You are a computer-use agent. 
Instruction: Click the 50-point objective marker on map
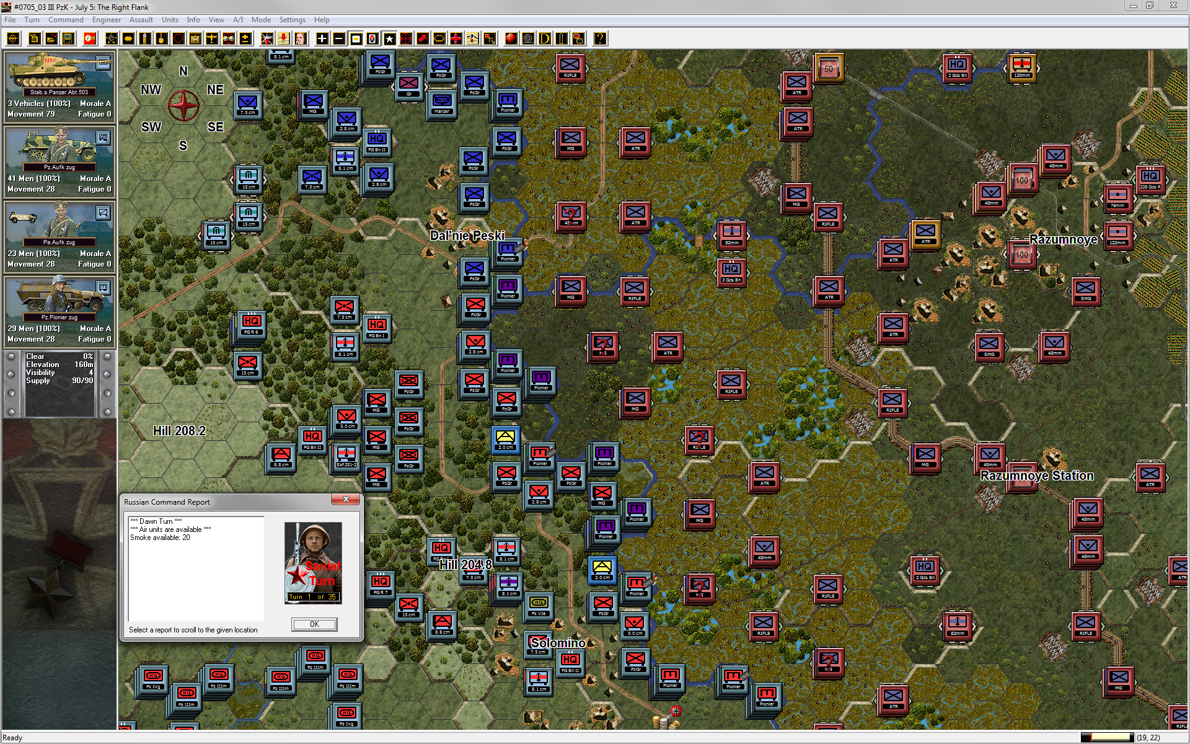[829, 68]
